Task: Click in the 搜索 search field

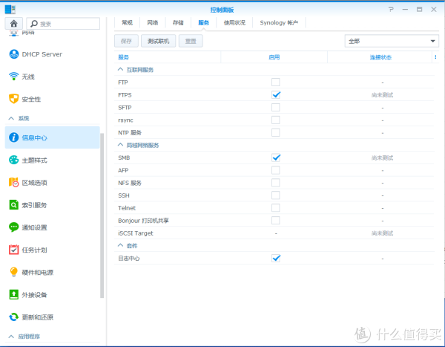Action: point(67,24)
